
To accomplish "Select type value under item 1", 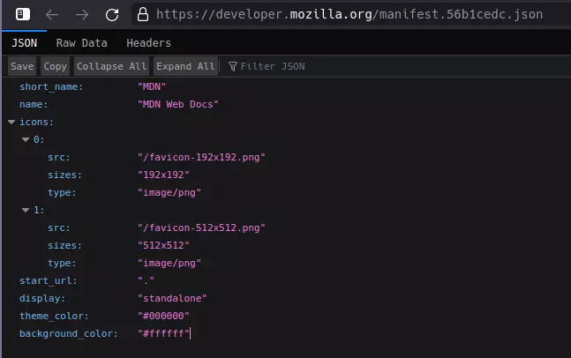I will click(169, 263).
